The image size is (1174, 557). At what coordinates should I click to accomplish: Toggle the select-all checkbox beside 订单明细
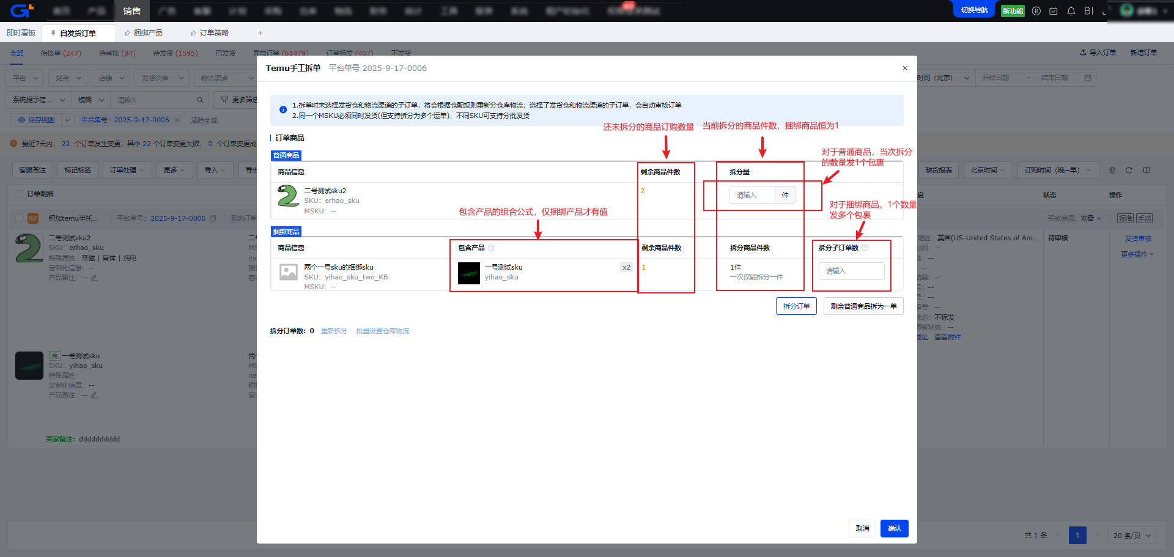[18, 194]
